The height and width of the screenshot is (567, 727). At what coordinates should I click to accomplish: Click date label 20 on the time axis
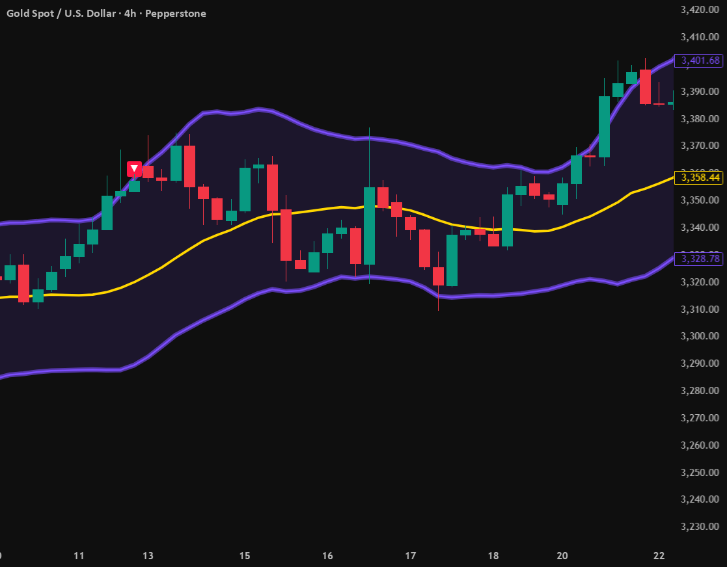562,556
